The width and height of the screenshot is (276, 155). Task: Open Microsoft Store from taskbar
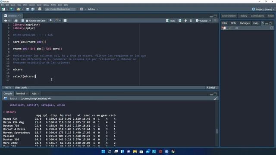[x=141, y=152]
